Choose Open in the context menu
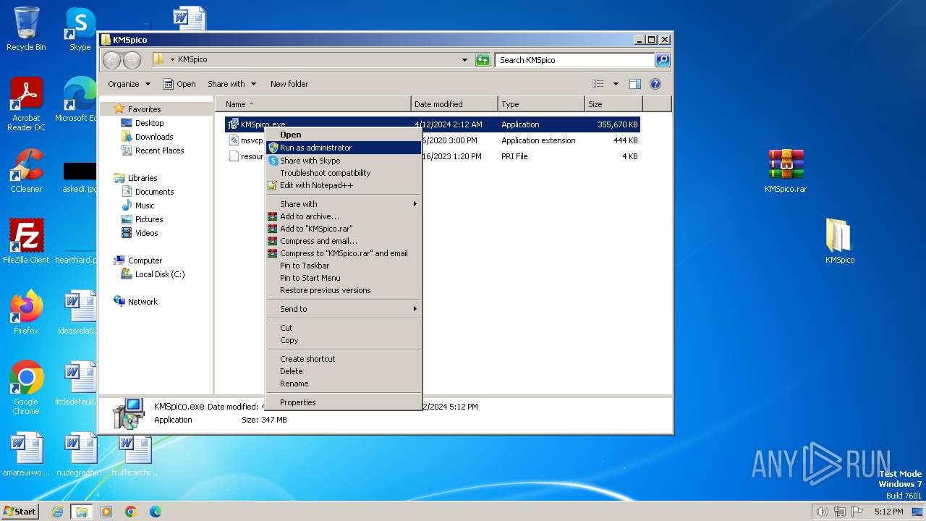 click(344, 135)
